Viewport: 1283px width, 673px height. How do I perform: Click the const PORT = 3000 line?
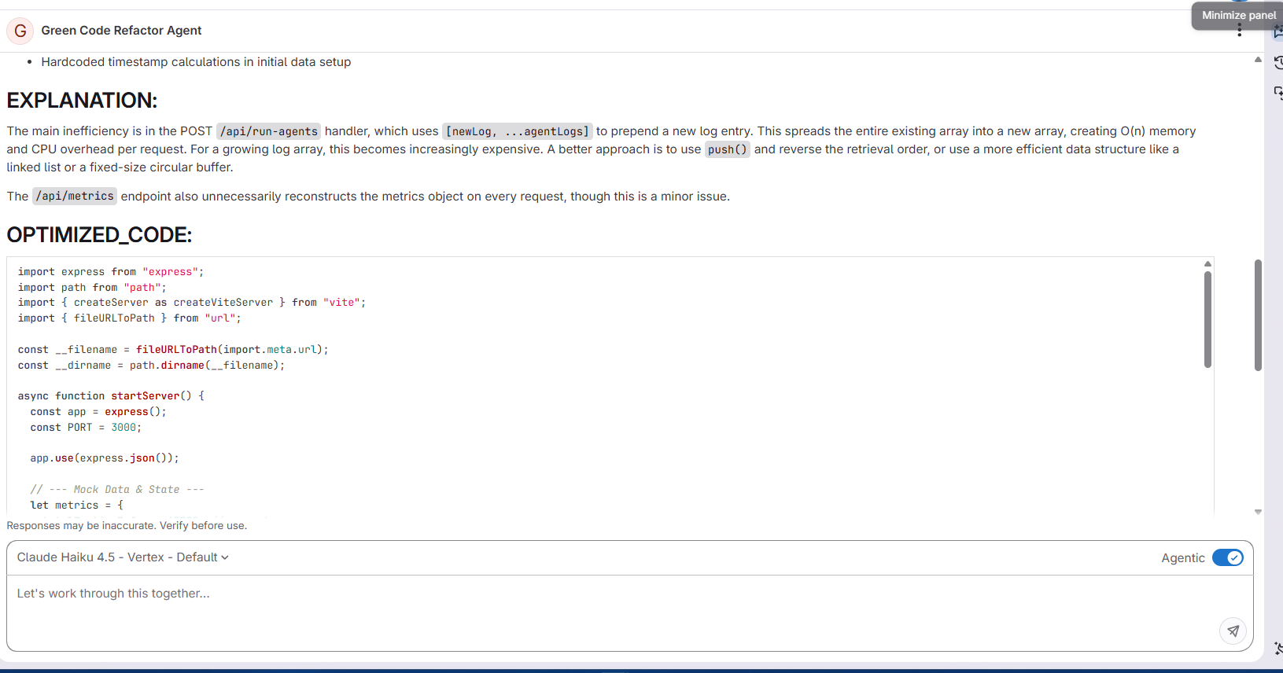[x=86, y=428]
